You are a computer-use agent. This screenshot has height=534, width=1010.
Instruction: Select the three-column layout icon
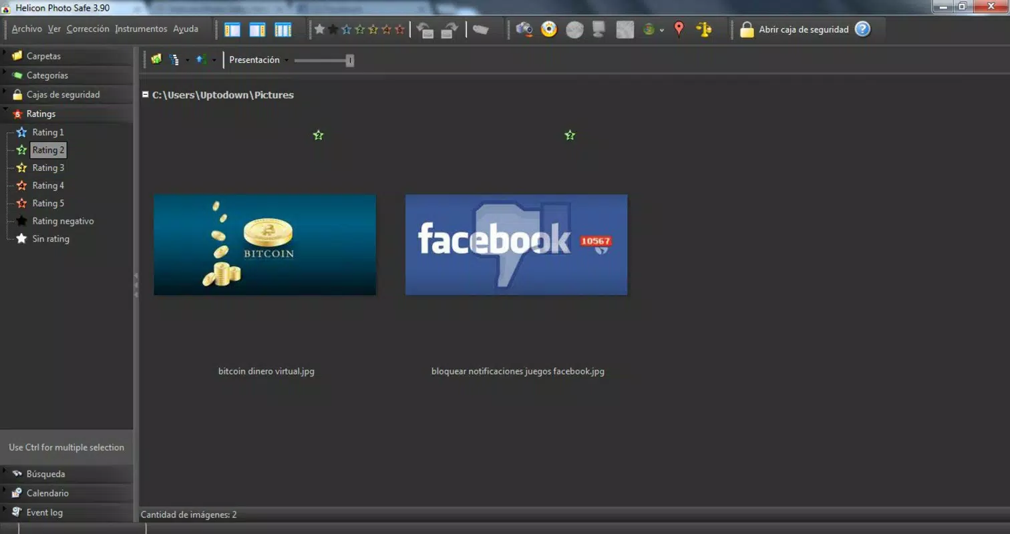283,30
